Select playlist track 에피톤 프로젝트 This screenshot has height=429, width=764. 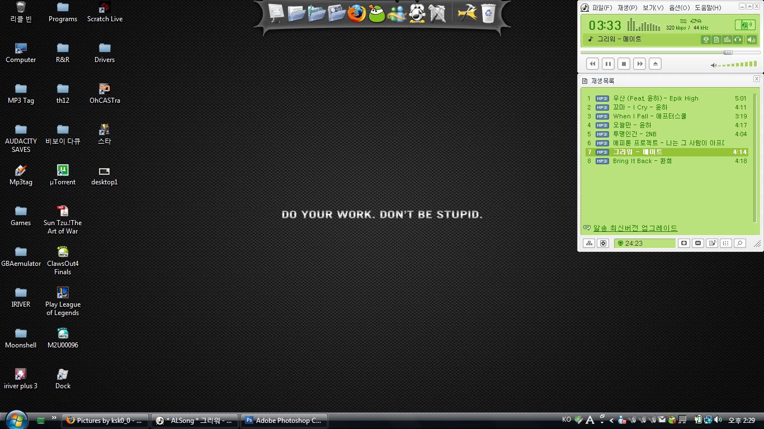(667, 143)
